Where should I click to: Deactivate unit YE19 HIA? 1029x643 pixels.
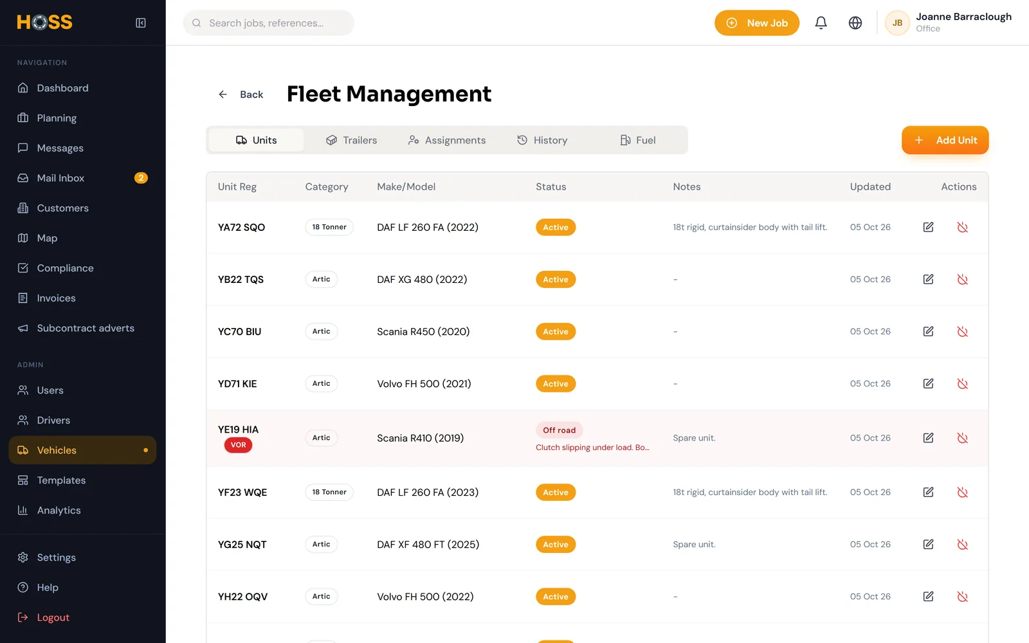click(x=962, y=438)
